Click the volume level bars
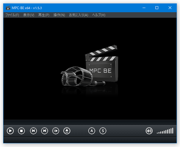 pos(165,131)
